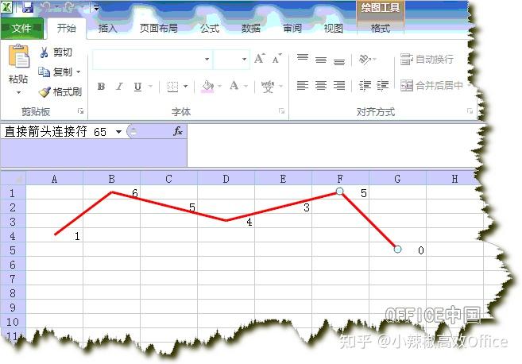The height and width of the screenshot is (364, 522).
Task: Open the copy options dropdown arrow
Action: click(79, 72)
